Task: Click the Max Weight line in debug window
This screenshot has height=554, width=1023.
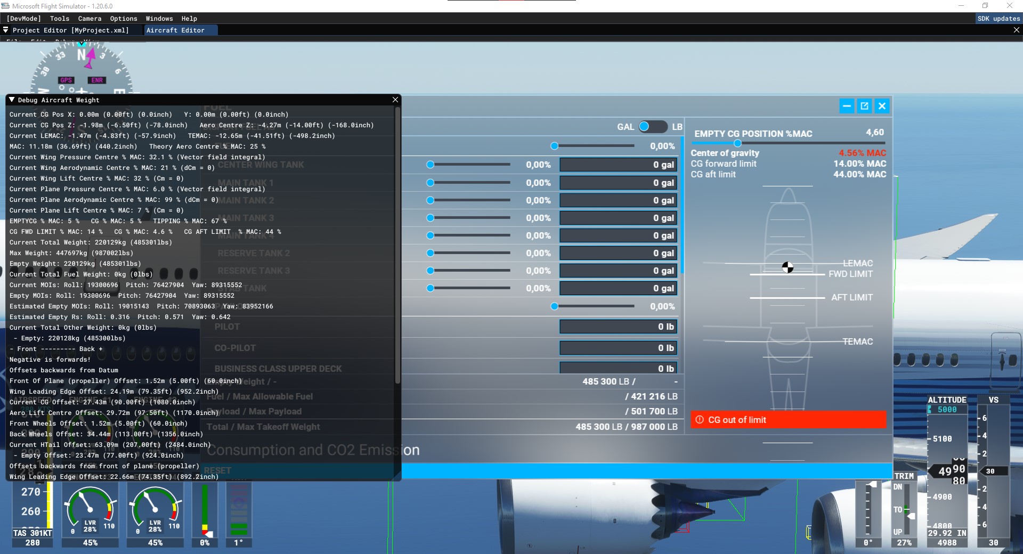Action: coord(71,253)
